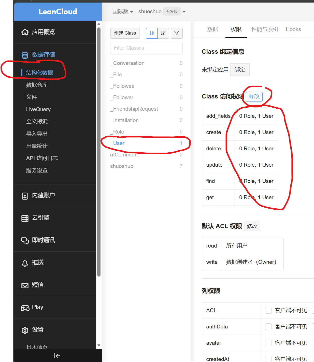
Task: Click the home icon beside 应用概览
Action: (x=25, y=32)
